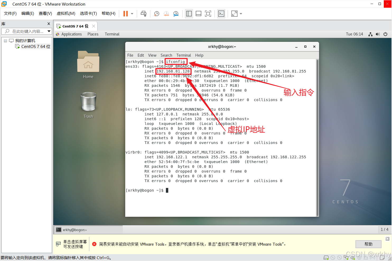Open the terminal Help menu
Image resolution: width=392 pixels, height=261 pixels.
(199, 55)
